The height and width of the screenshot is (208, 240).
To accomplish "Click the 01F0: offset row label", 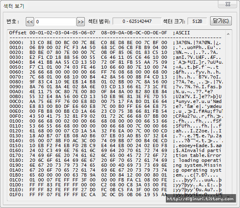I will 16,195.
